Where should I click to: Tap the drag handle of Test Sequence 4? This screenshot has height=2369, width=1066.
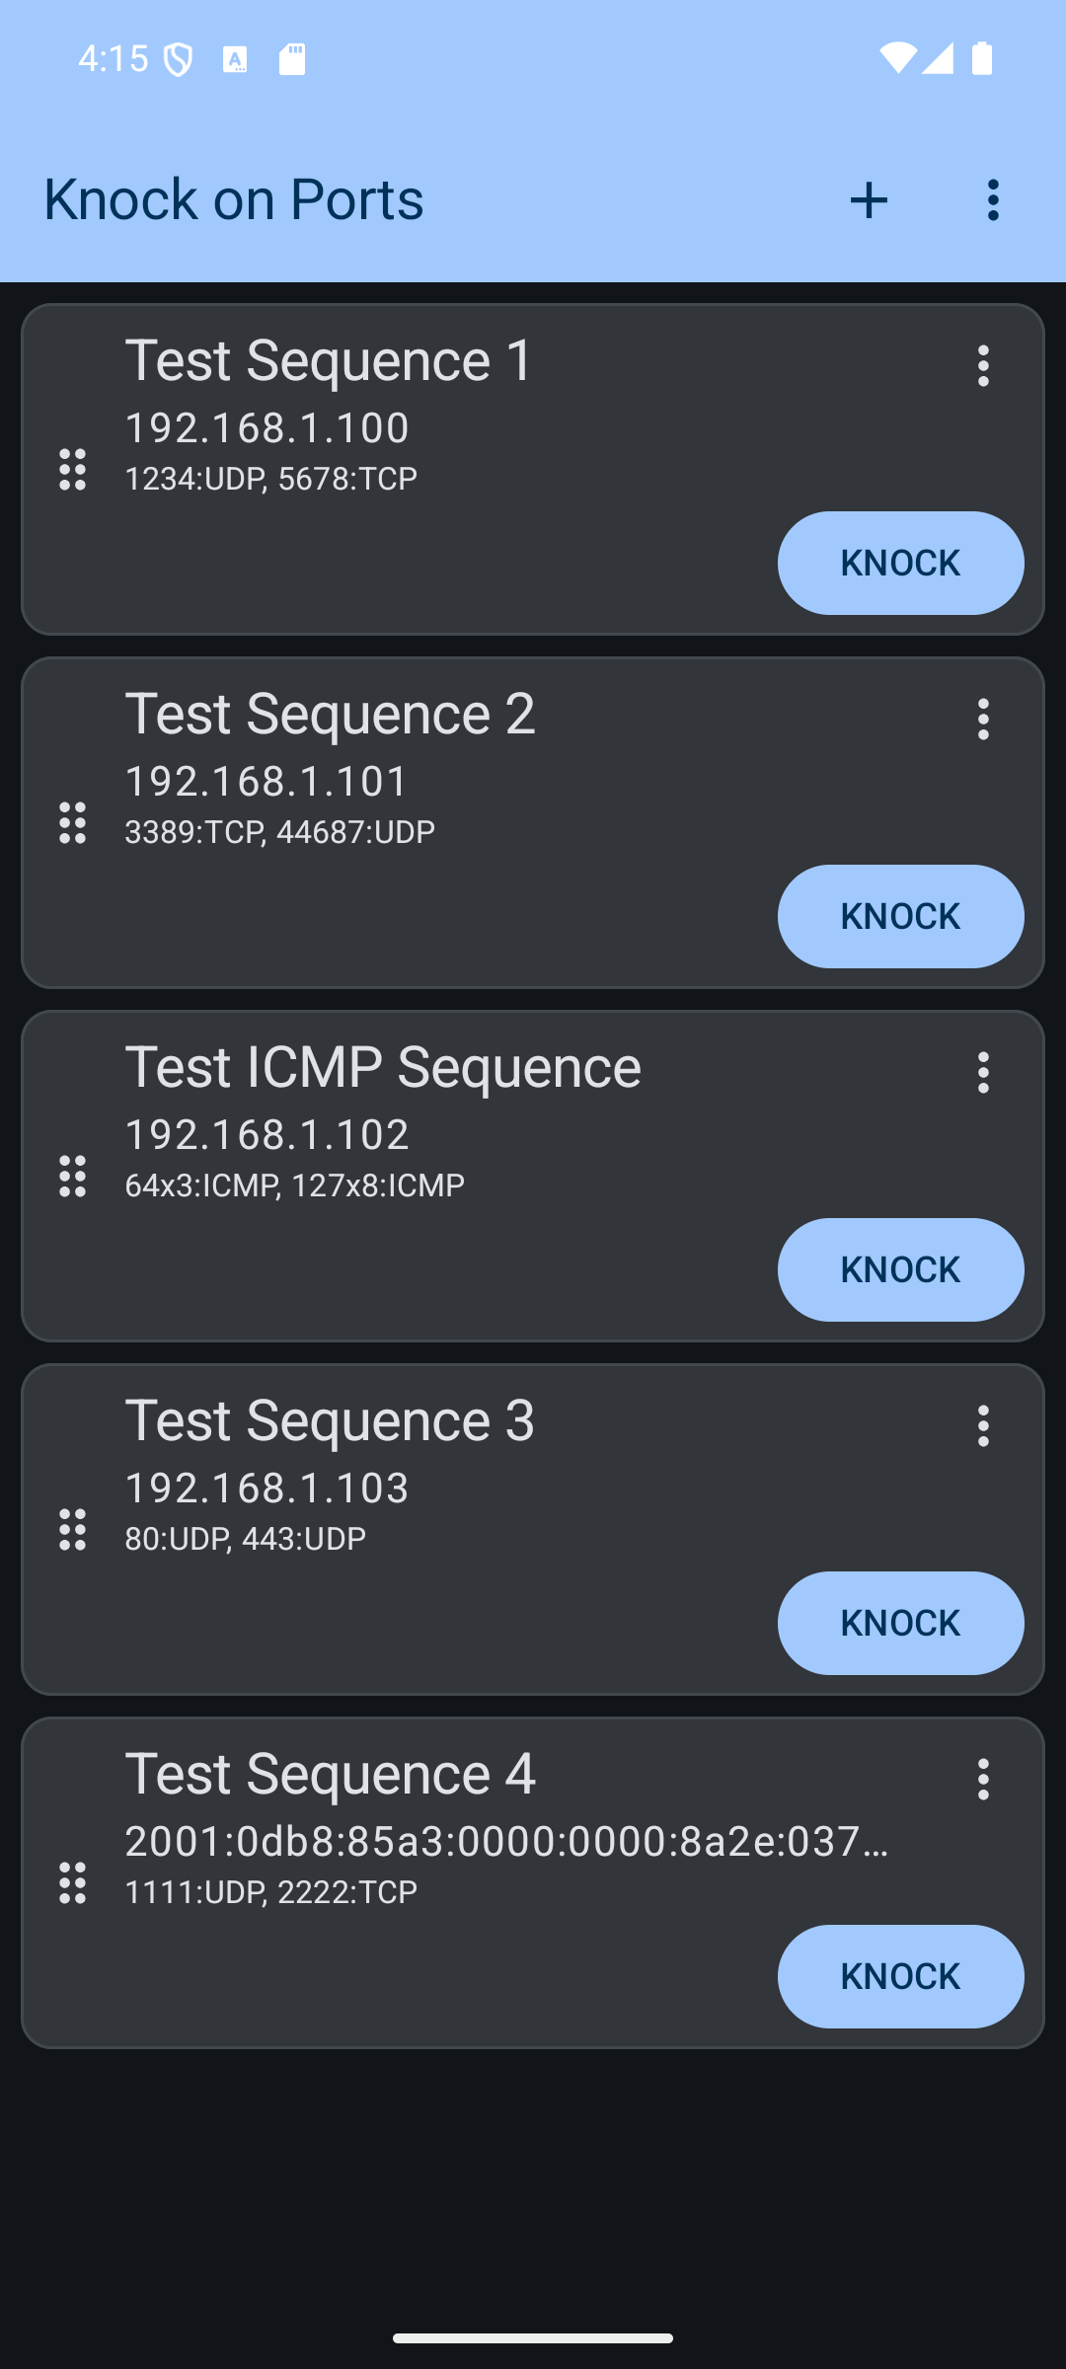pos(73,1882)
